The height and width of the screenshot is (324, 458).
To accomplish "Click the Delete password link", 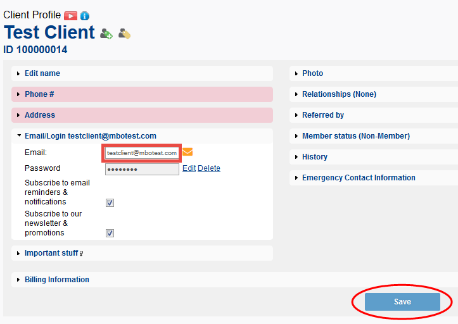I will tap(209, 168).
